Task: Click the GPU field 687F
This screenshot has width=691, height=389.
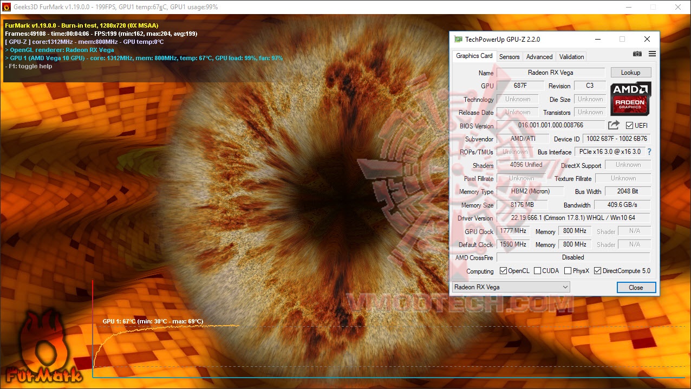Action: tap(520, 86)
